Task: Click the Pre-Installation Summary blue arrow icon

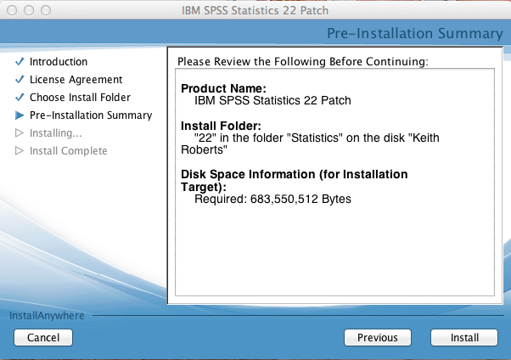Action: point(20,115)
